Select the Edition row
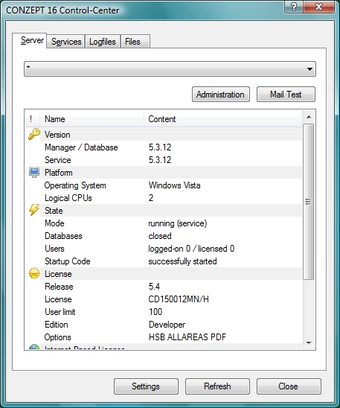Screen dimensions: 340x408 click(x=164, y=325)
